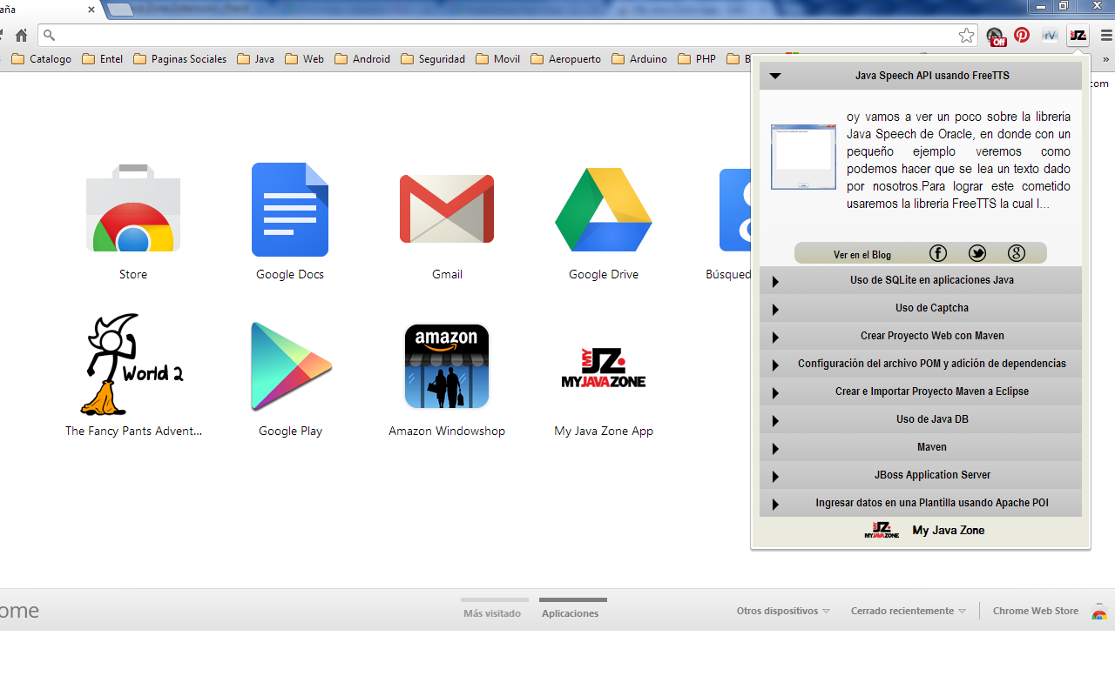Open the PHP bookmarks folder
This screenshot has height=696, width=1115.
pyautogui.click(x=697, y=59)
